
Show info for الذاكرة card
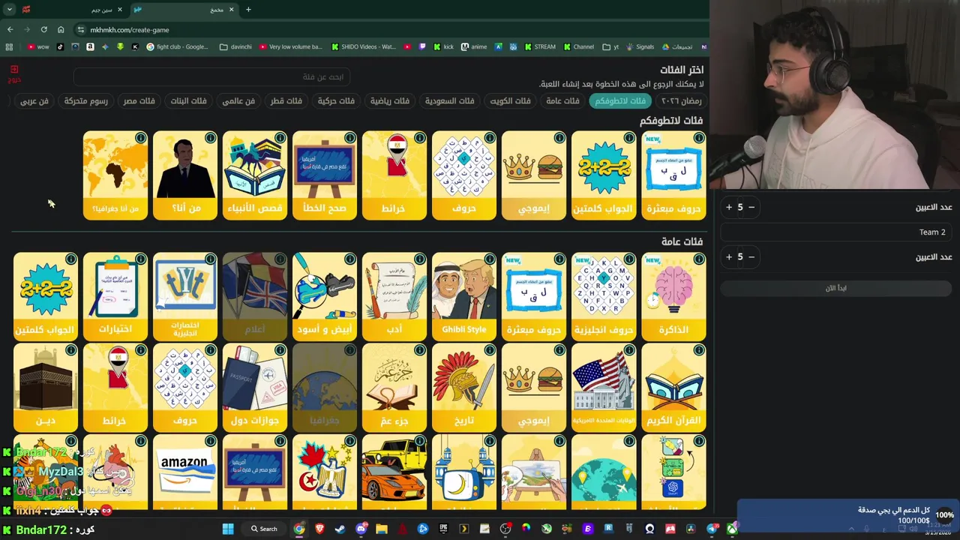click(x=698, y=259)
